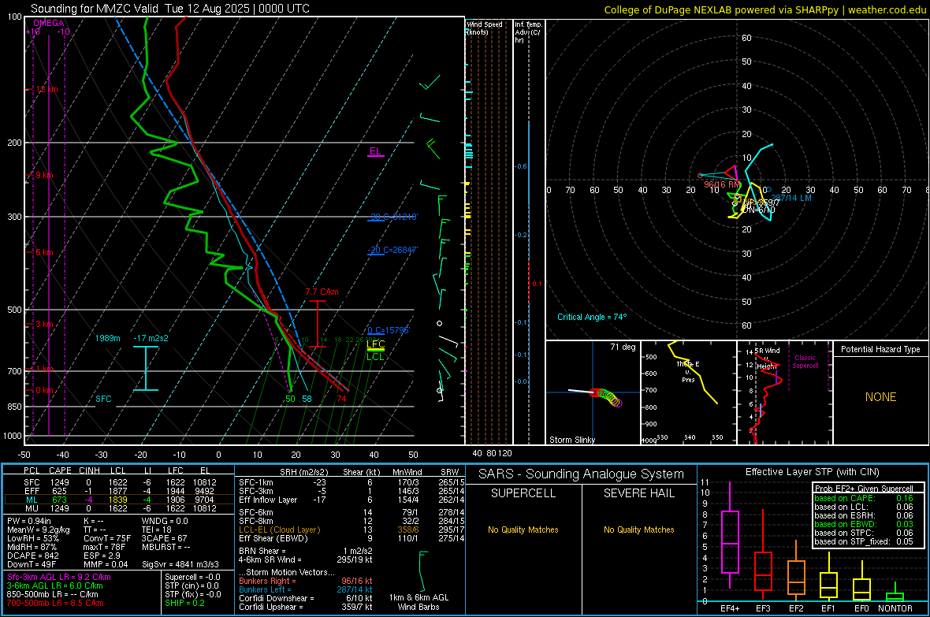Click the cyan '1989m' inflow layer label
Image resolution: width=930 pixels, height=617 pixels.
pos(107,338)
